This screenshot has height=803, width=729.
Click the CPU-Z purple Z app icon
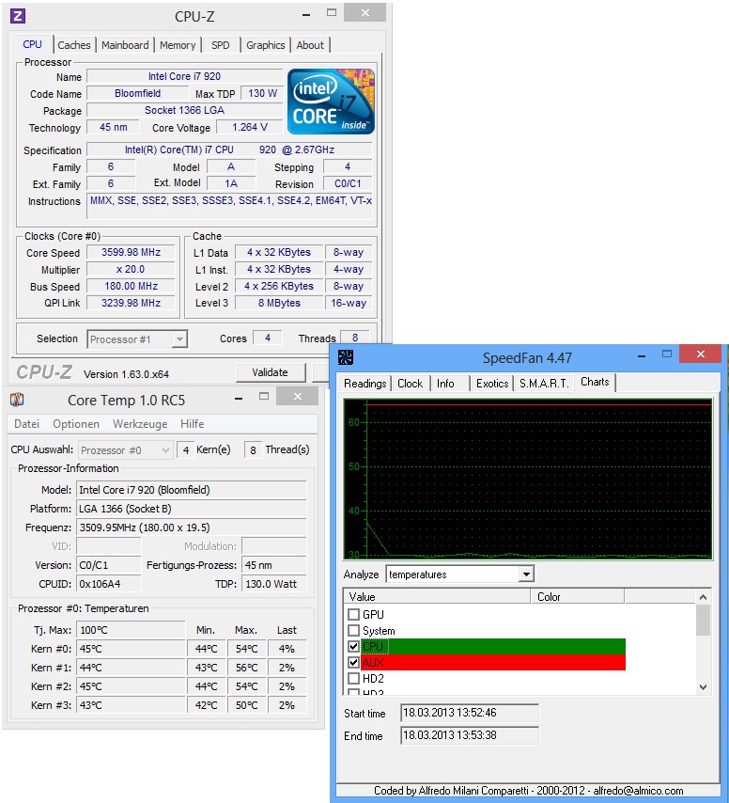point(18,16)
